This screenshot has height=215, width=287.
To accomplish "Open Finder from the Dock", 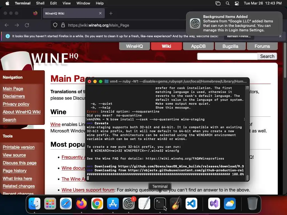I will pyautogui.click(x=34, y=204).
